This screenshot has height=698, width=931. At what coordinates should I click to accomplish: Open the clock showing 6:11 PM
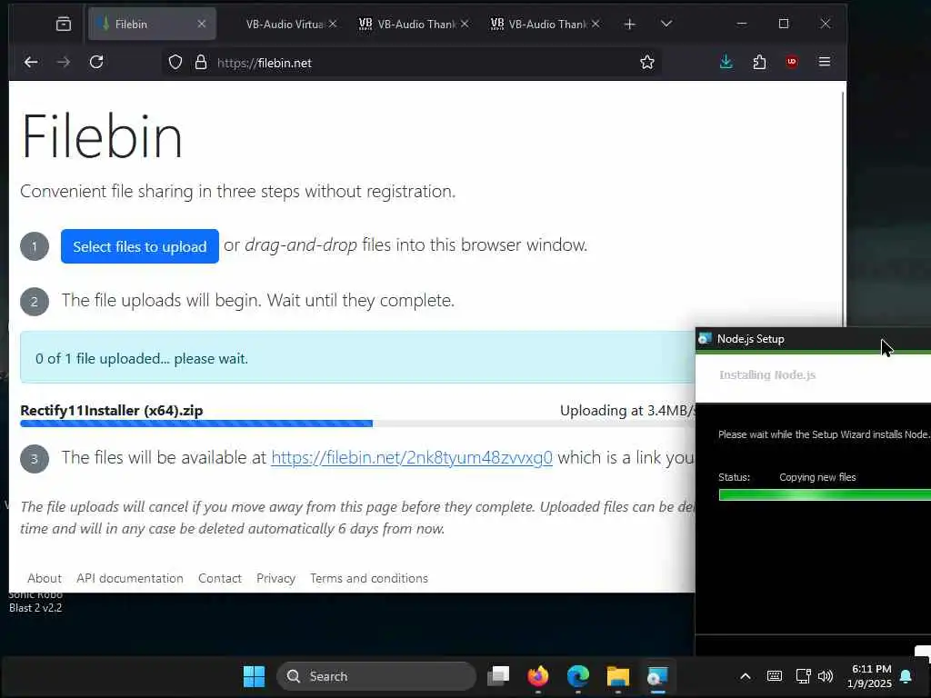pyautogui.click(x=869, y=676)
